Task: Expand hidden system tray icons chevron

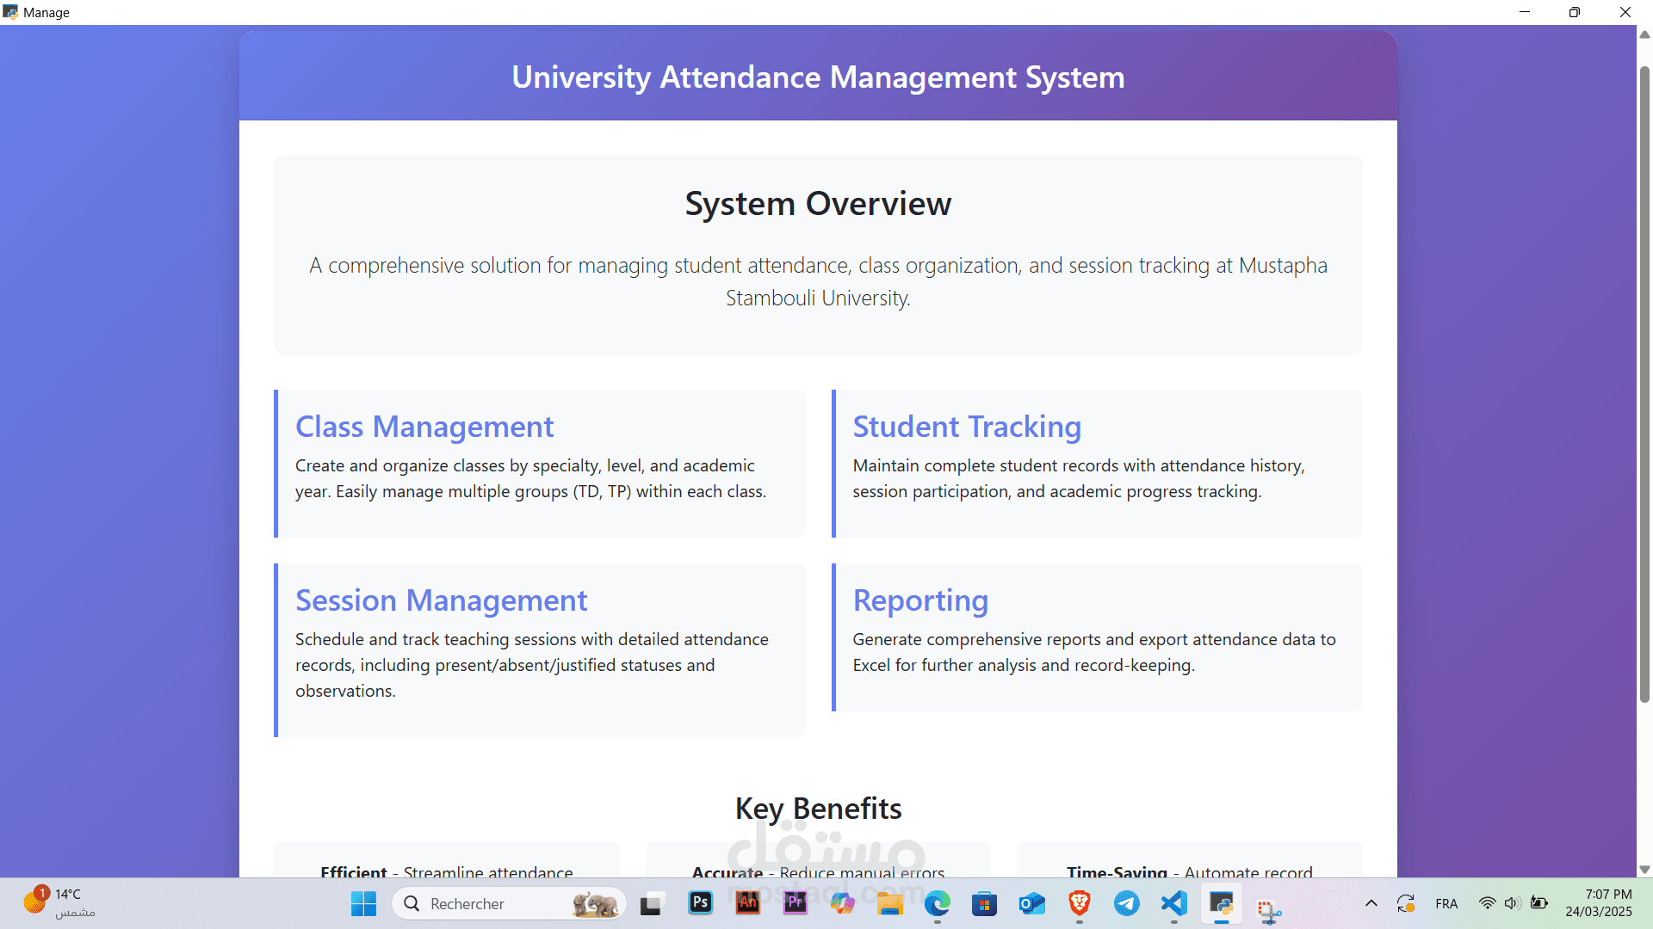Action: click(x=1371, y=903)
